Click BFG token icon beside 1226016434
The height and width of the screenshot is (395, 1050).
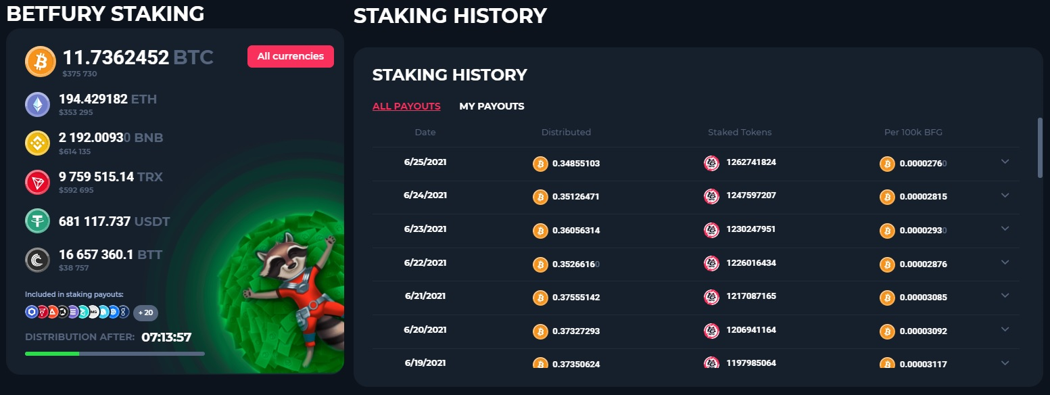[x=711, y=263]
